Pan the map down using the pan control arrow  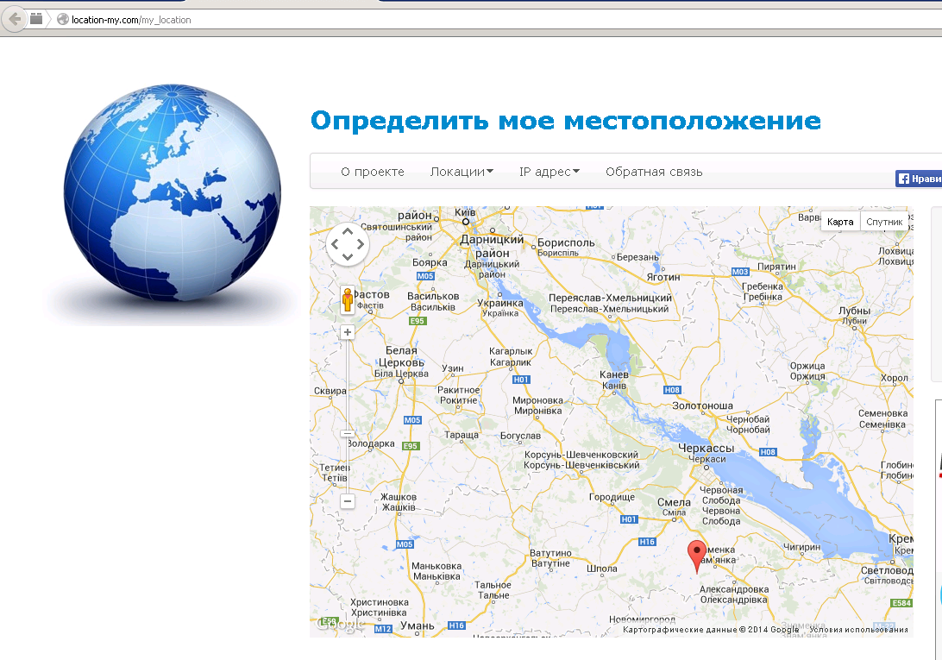pos(348,257)
